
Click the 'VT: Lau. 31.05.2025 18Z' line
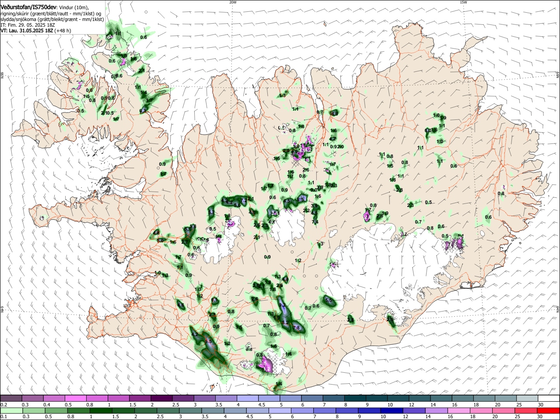click(27, 31)
